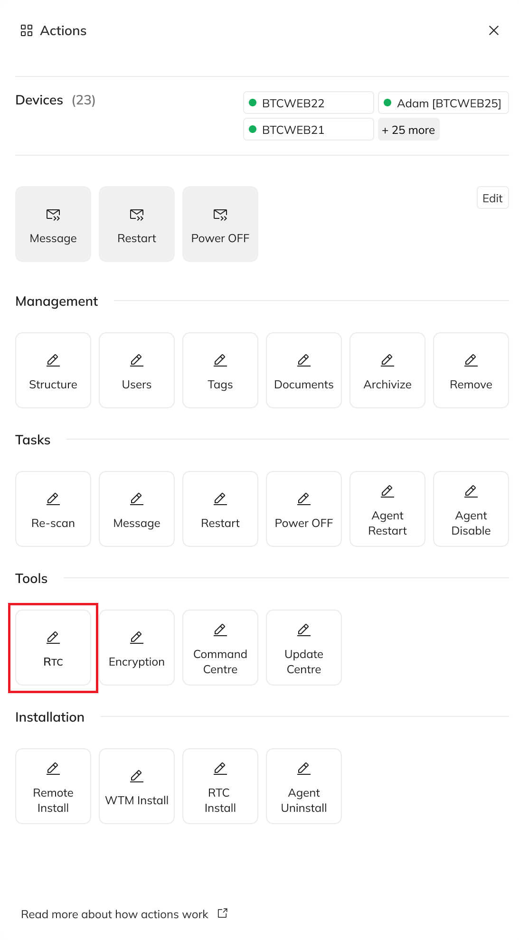Click the Edit button for quick actions

coord(492,198)
